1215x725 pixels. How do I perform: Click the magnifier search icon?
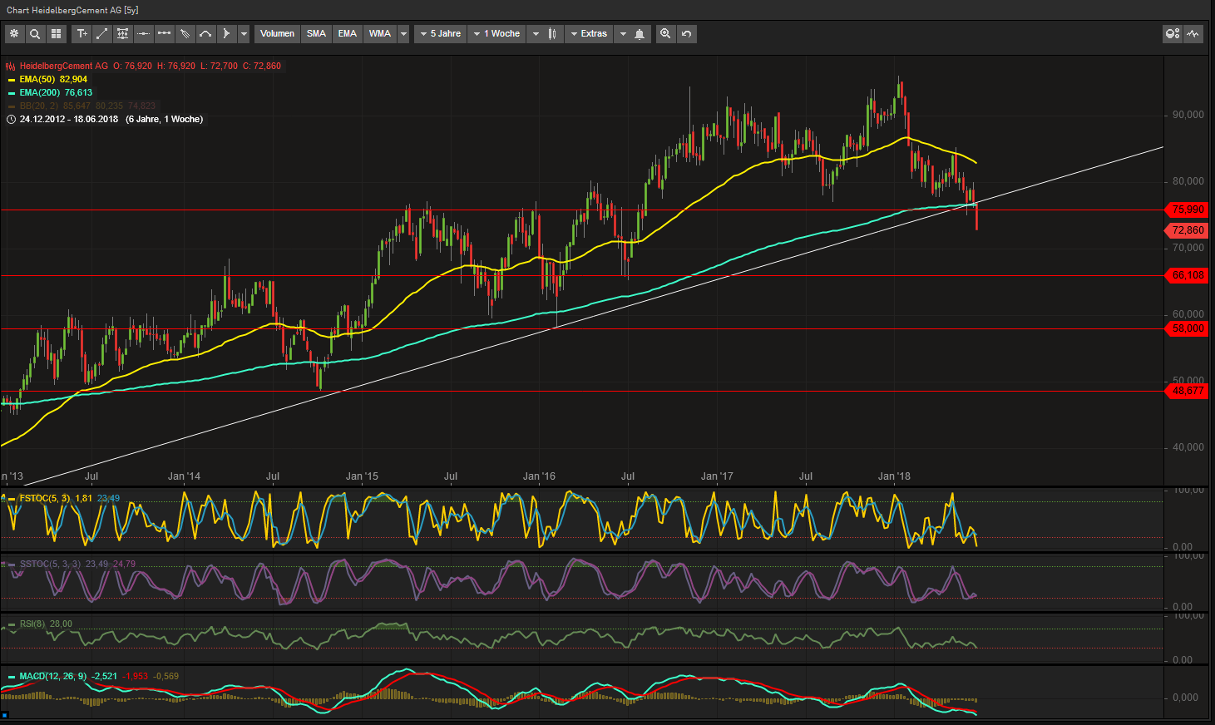[x=35, y=34]
